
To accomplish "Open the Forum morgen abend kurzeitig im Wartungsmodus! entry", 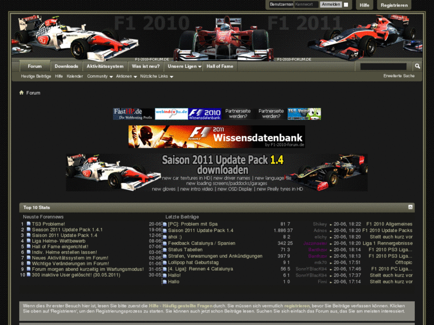I will (88, 269).
